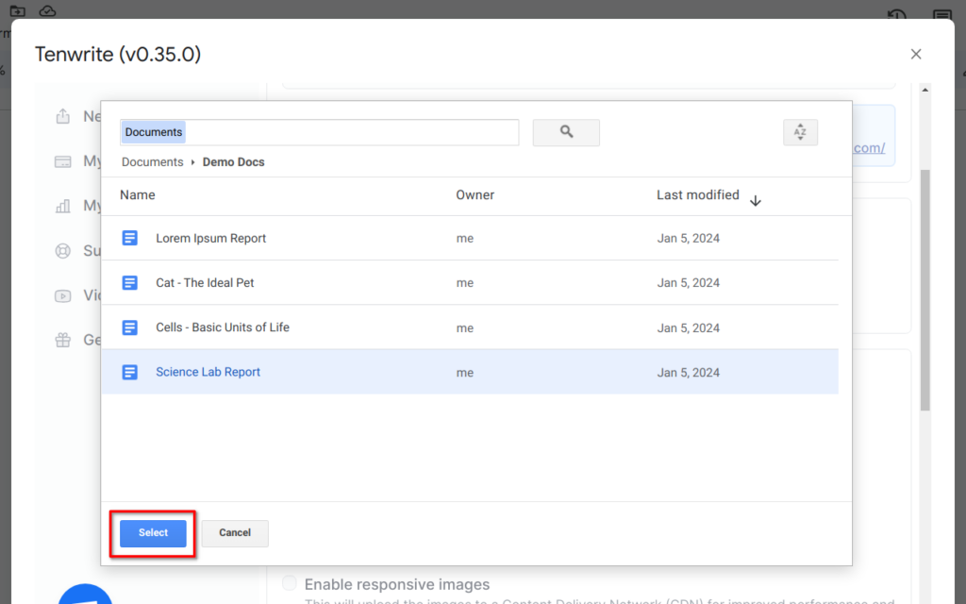Viewport: 966px width, 604px height.
Task: Click the doc icon beside Lorem Ipsum Report
Action: (x=130, y=238)
